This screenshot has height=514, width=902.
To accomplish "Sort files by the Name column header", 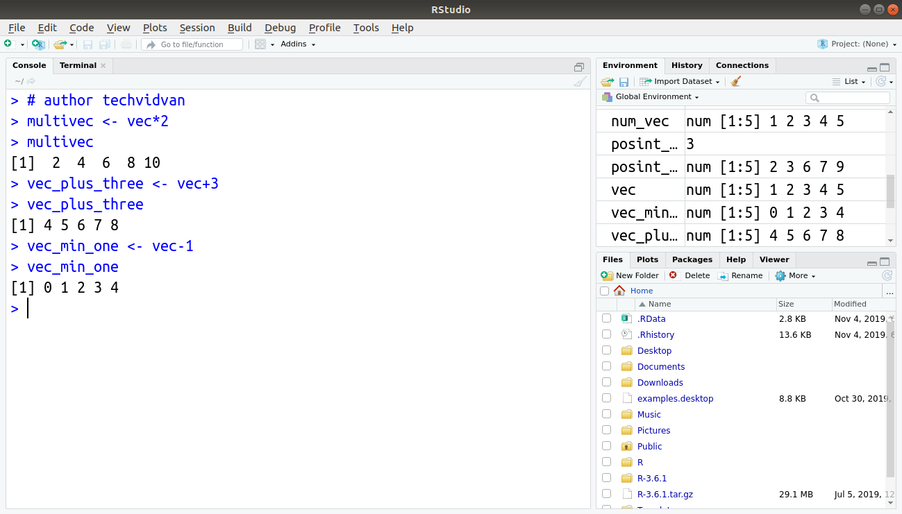I will [705, 304].
